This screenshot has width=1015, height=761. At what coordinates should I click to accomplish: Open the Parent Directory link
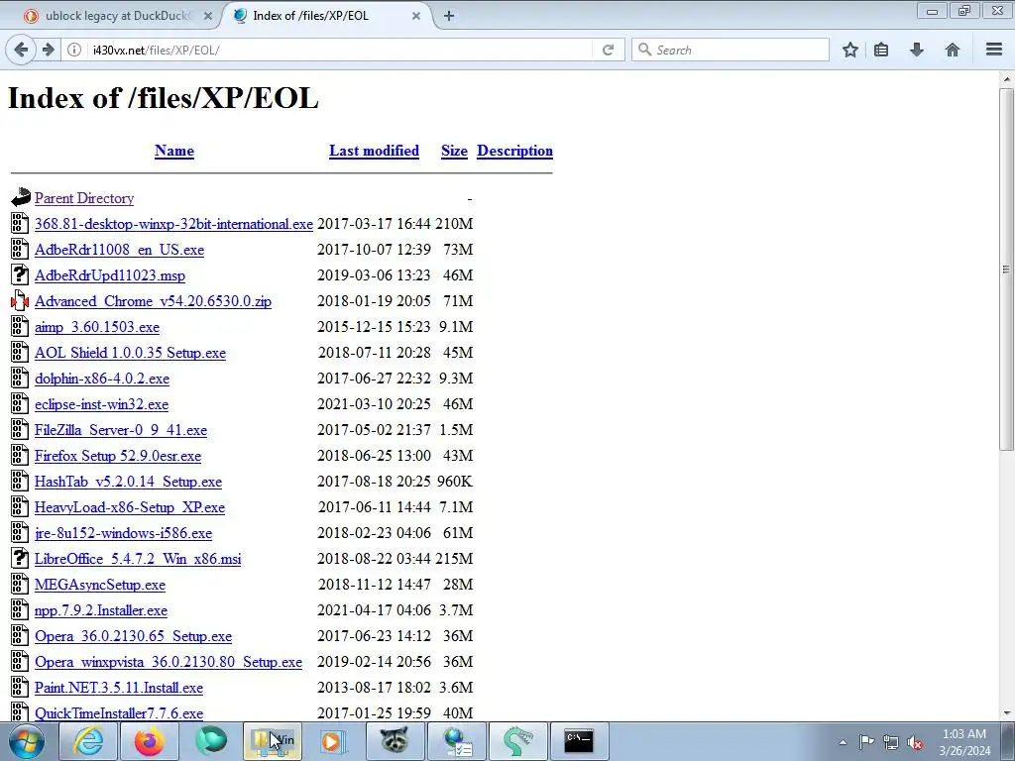84,198
